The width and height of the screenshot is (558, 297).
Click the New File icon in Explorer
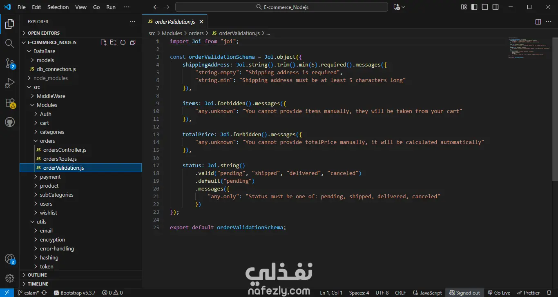[103, 42]
